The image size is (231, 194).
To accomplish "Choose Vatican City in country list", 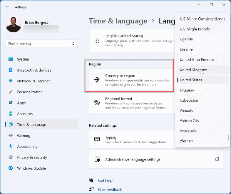I will [203, 120].
